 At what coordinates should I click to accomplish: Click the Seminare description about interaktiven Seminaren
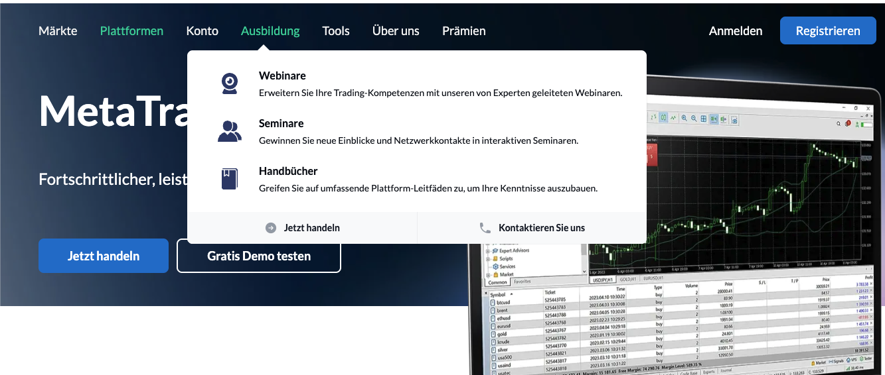(x=419, y=140)
